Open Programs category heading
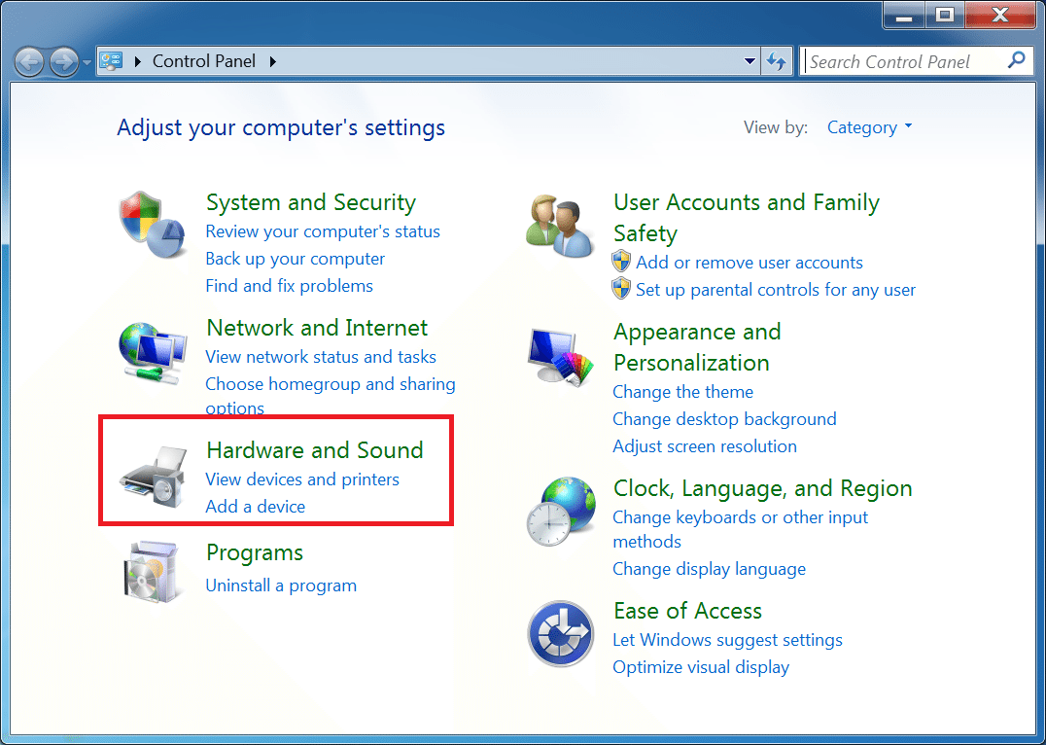The image size is (1046, 745). (x=255, y=552)
